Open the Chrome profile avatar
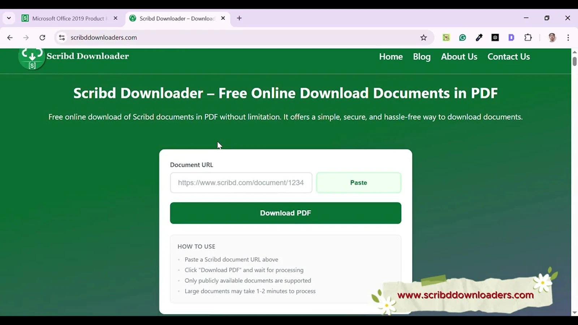The height and width of the screenshot is (325, 578). (552, 38)
